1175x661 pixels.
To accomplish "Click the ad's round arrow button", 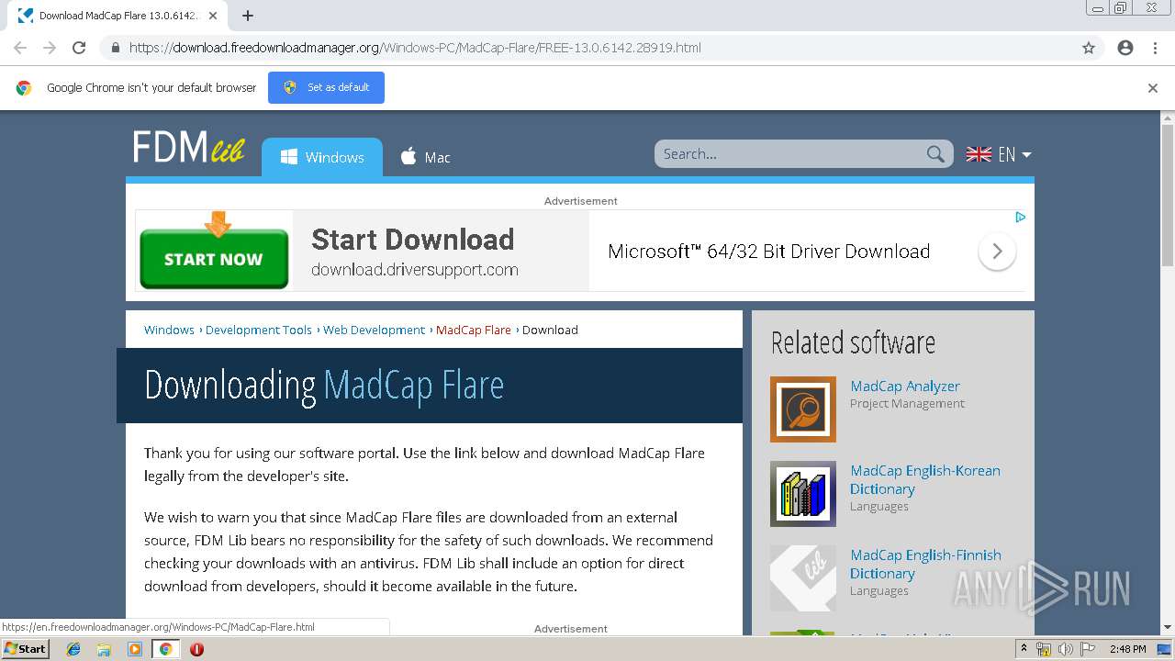I will click(997, 252).
